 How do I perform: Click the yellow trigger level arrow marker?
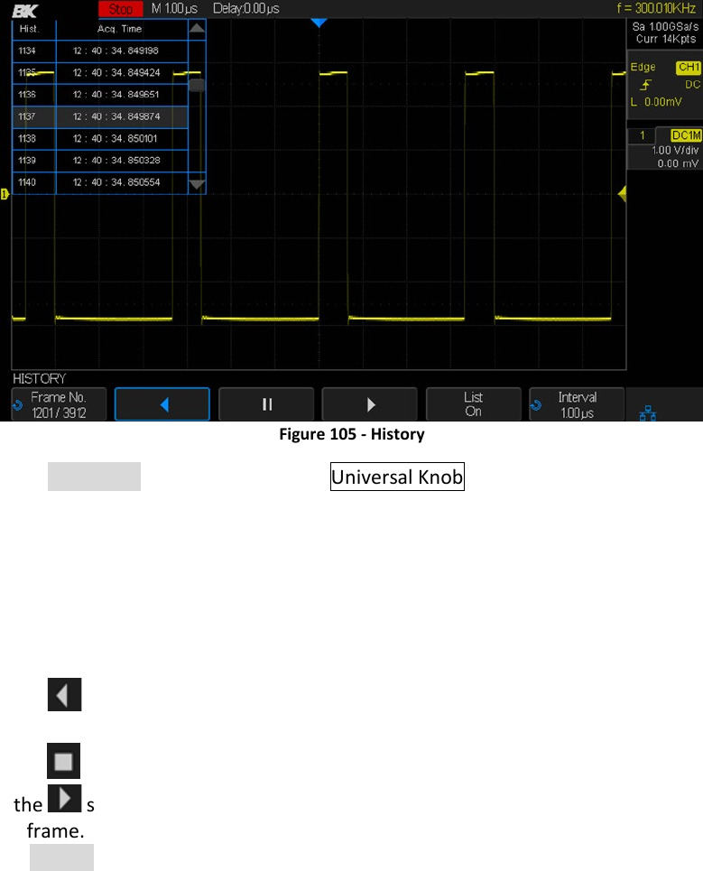point(621,194)
